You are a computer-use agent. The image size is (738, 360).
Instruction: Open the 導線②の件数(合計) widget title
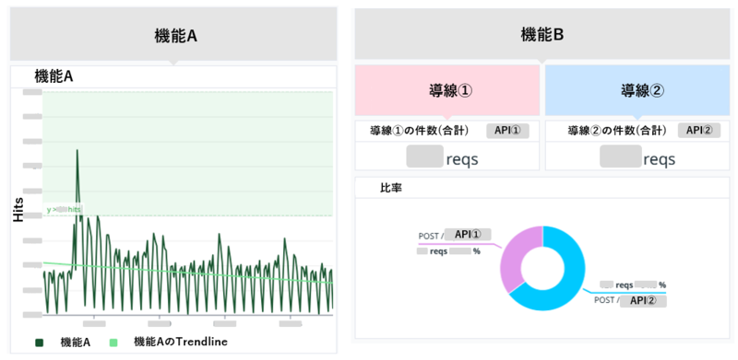click(x=617, y=131)
